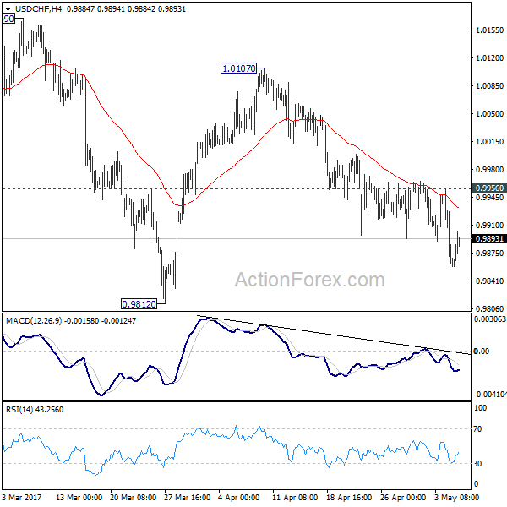507x507 pixels.
Task: Click the 0.99450 price axis label
Action: tap(489, 197)
